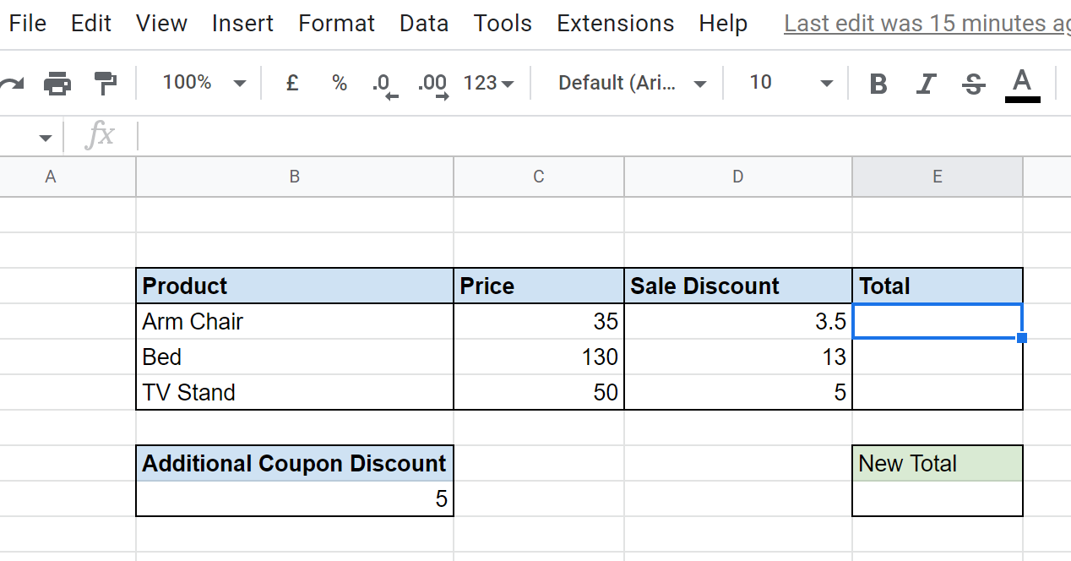Select the empty Total cell for Bed
The image size is (1071, 561).
(x=938, y=357)
